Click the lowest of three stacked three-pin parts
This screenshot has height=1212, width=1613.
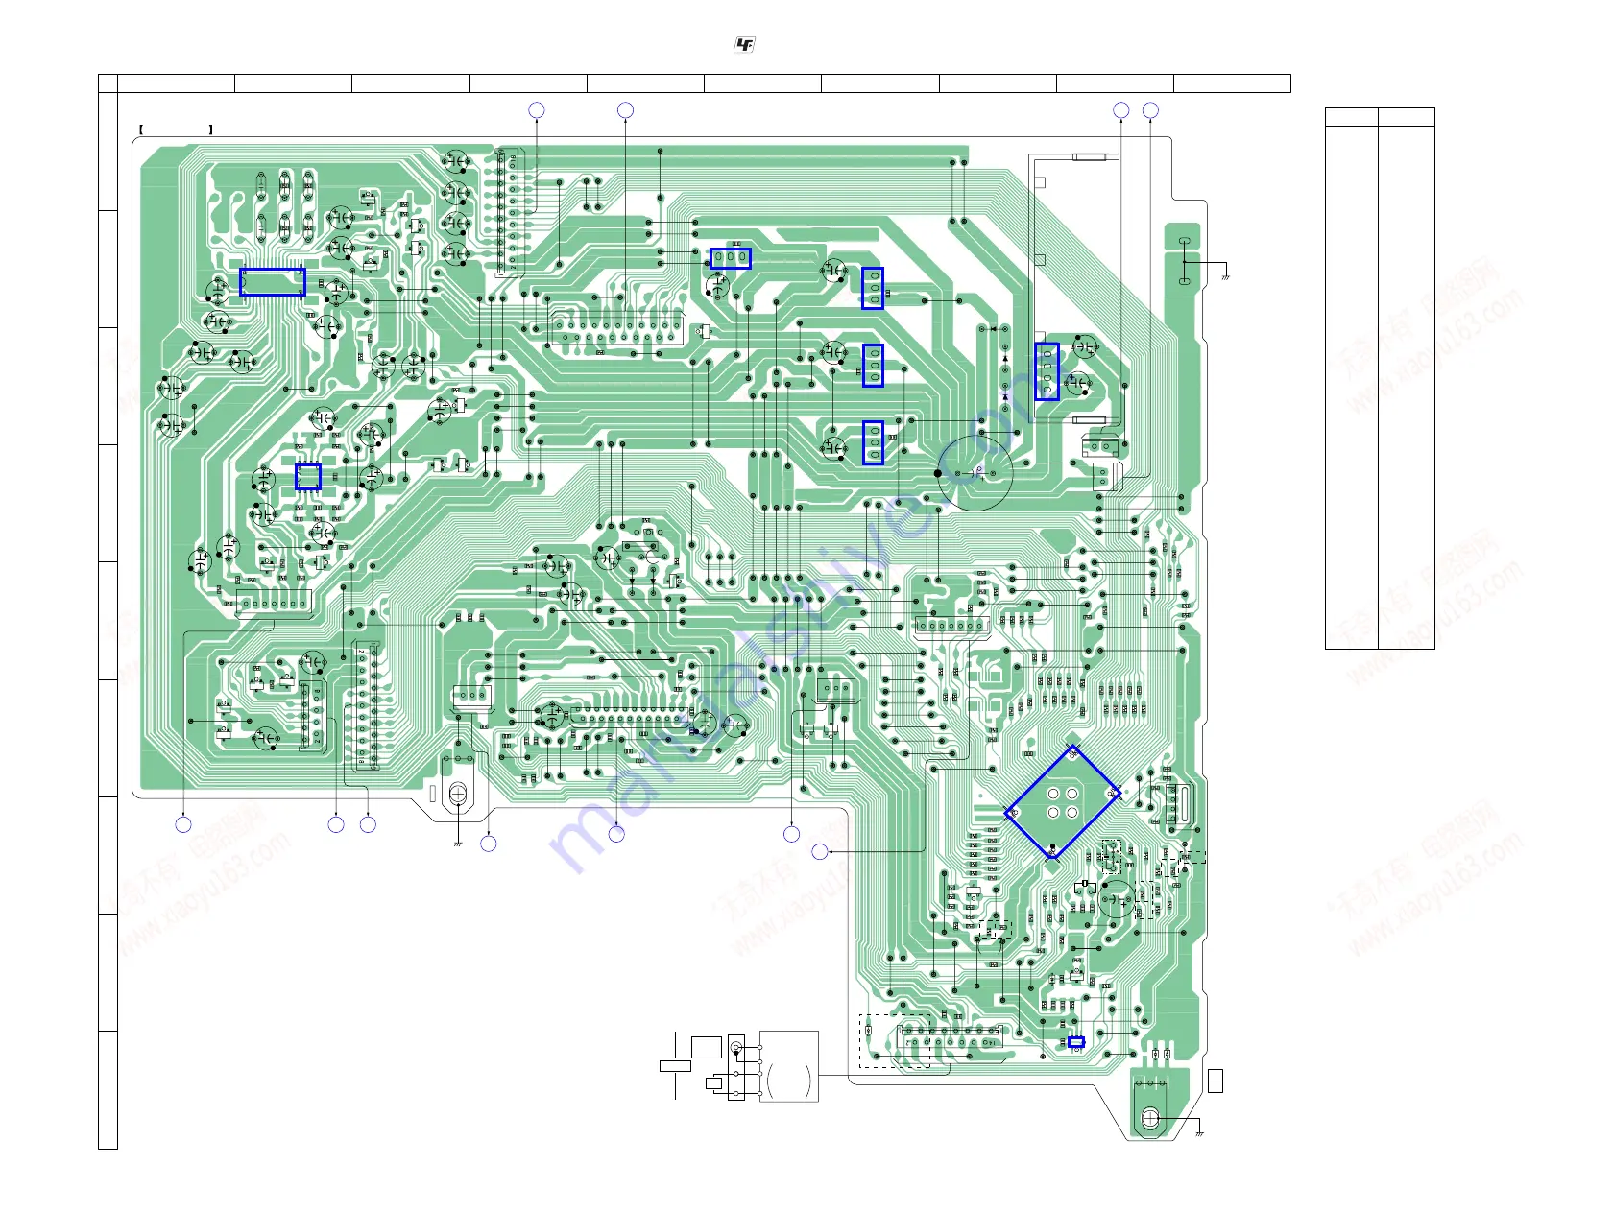pos(873,443)
